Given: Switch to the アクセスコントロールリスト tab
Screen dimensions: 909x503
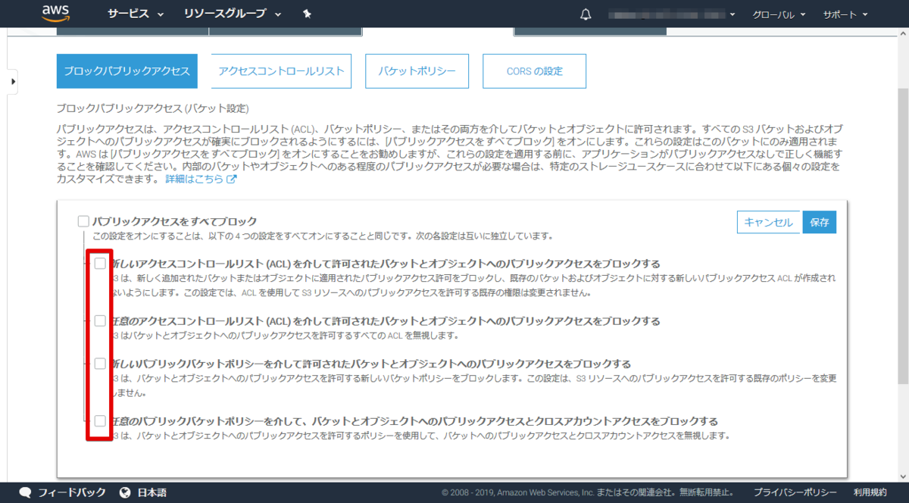Looking at the screenshot, I should point(281,70).
